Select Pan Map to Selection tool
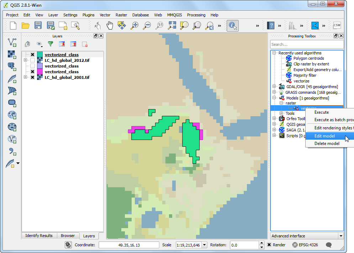 [x=122, y=25]
